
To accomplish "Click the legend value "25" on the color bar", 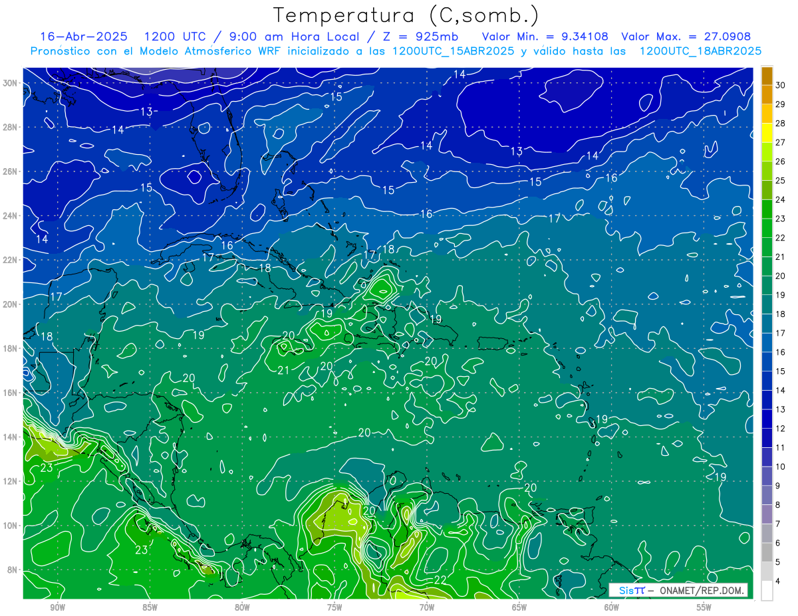I will (781, 180).
